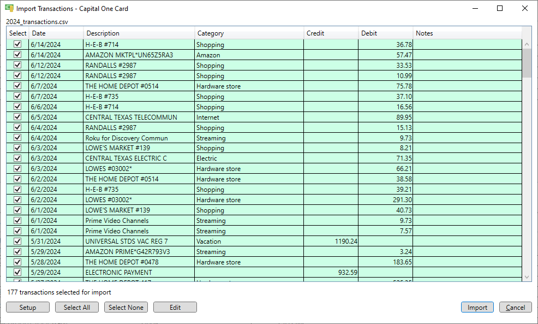Open the Setup options
Screen dimensions: 538x324
pos(28,307)
